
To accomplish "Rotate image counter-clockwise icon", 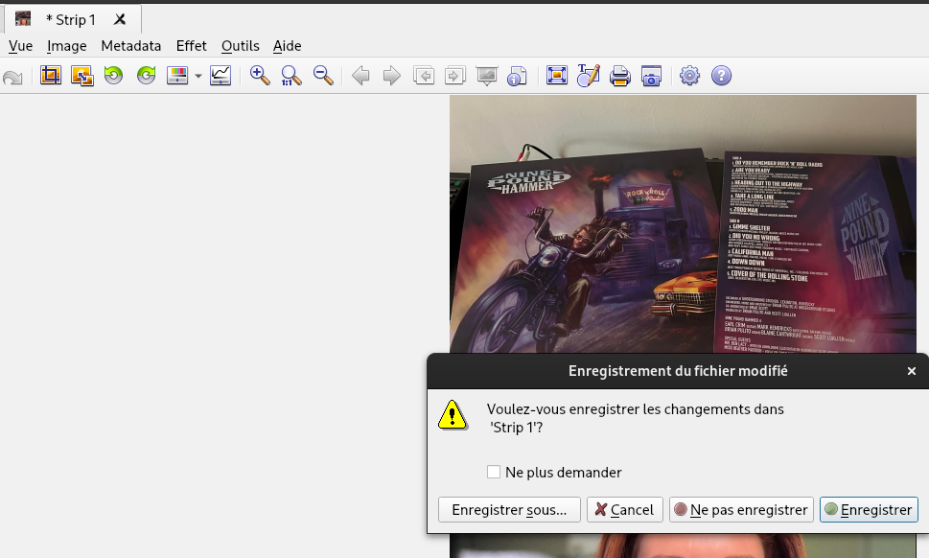I will click(113, 75).
